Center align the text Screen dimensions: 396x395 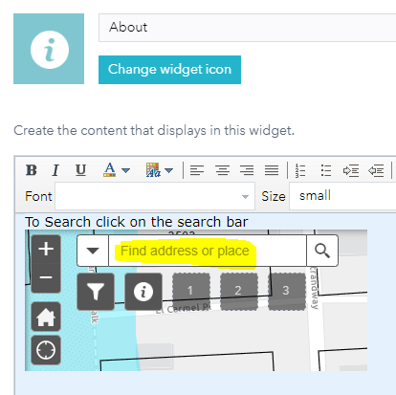pos(222,170)
